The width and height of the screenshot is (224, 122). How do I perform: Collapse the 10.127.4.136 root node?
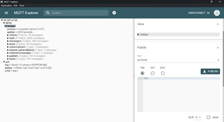click(x=2, y=20)
